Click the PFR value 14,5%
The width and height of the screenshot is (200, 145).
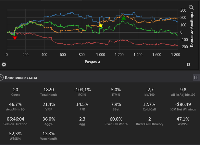tap(82, 104)
